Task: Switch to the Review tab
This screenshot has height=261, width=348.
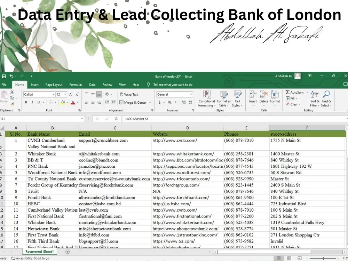Action: (x=107, y=85)
